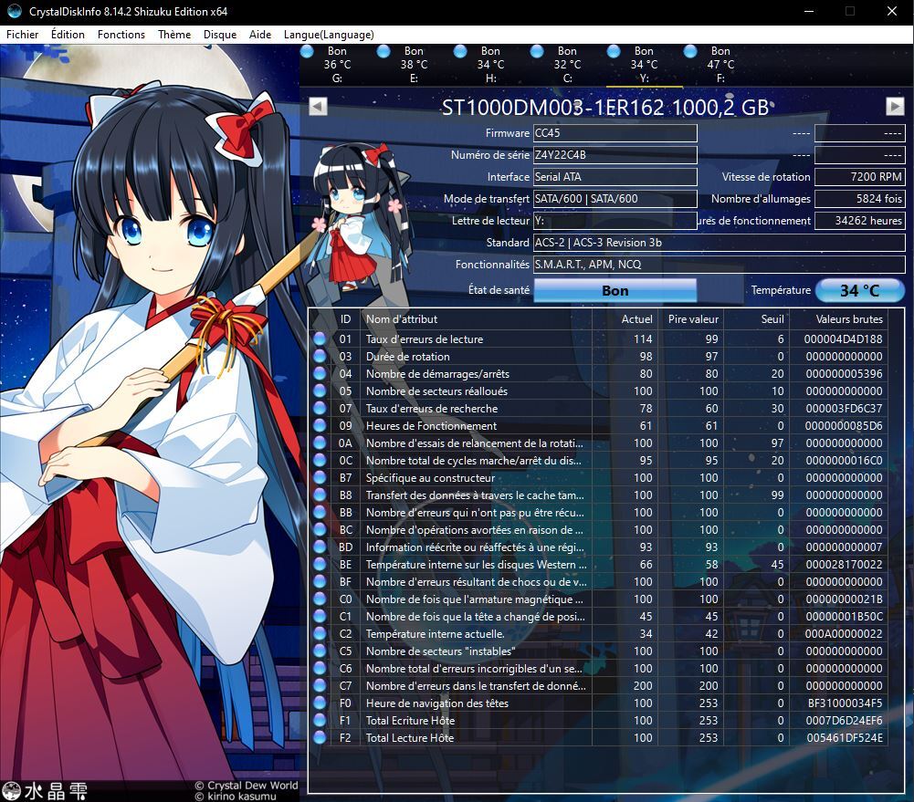Click the Firmware field CC45
The height and width of the screenshot is (802, 914).
point(615,133)
